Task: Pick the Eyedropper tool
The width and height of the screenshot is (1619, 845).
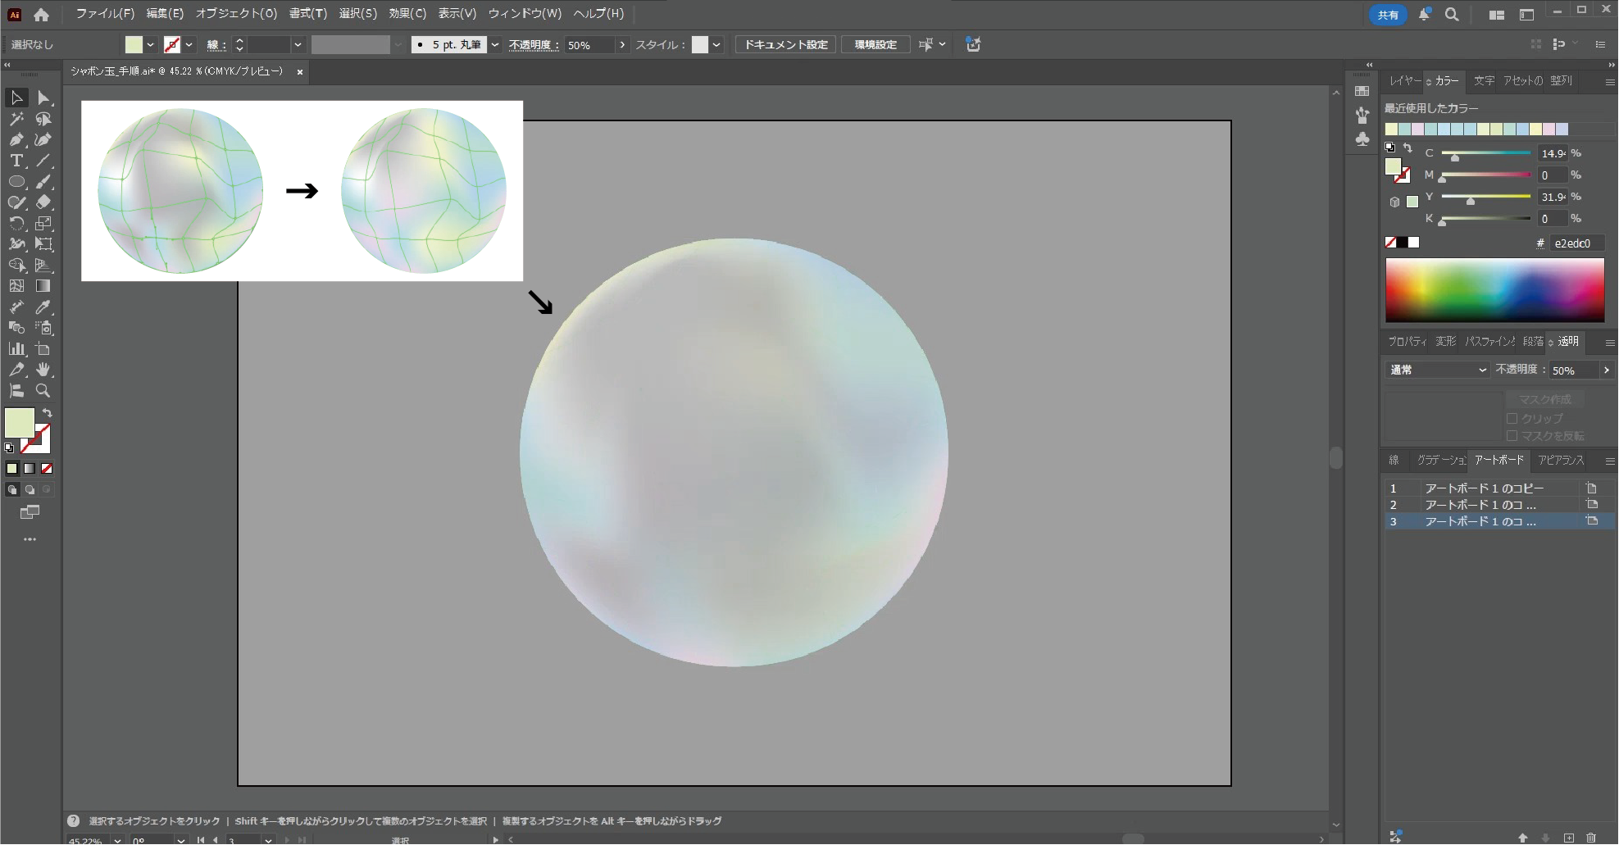Action: pos(43,307)
